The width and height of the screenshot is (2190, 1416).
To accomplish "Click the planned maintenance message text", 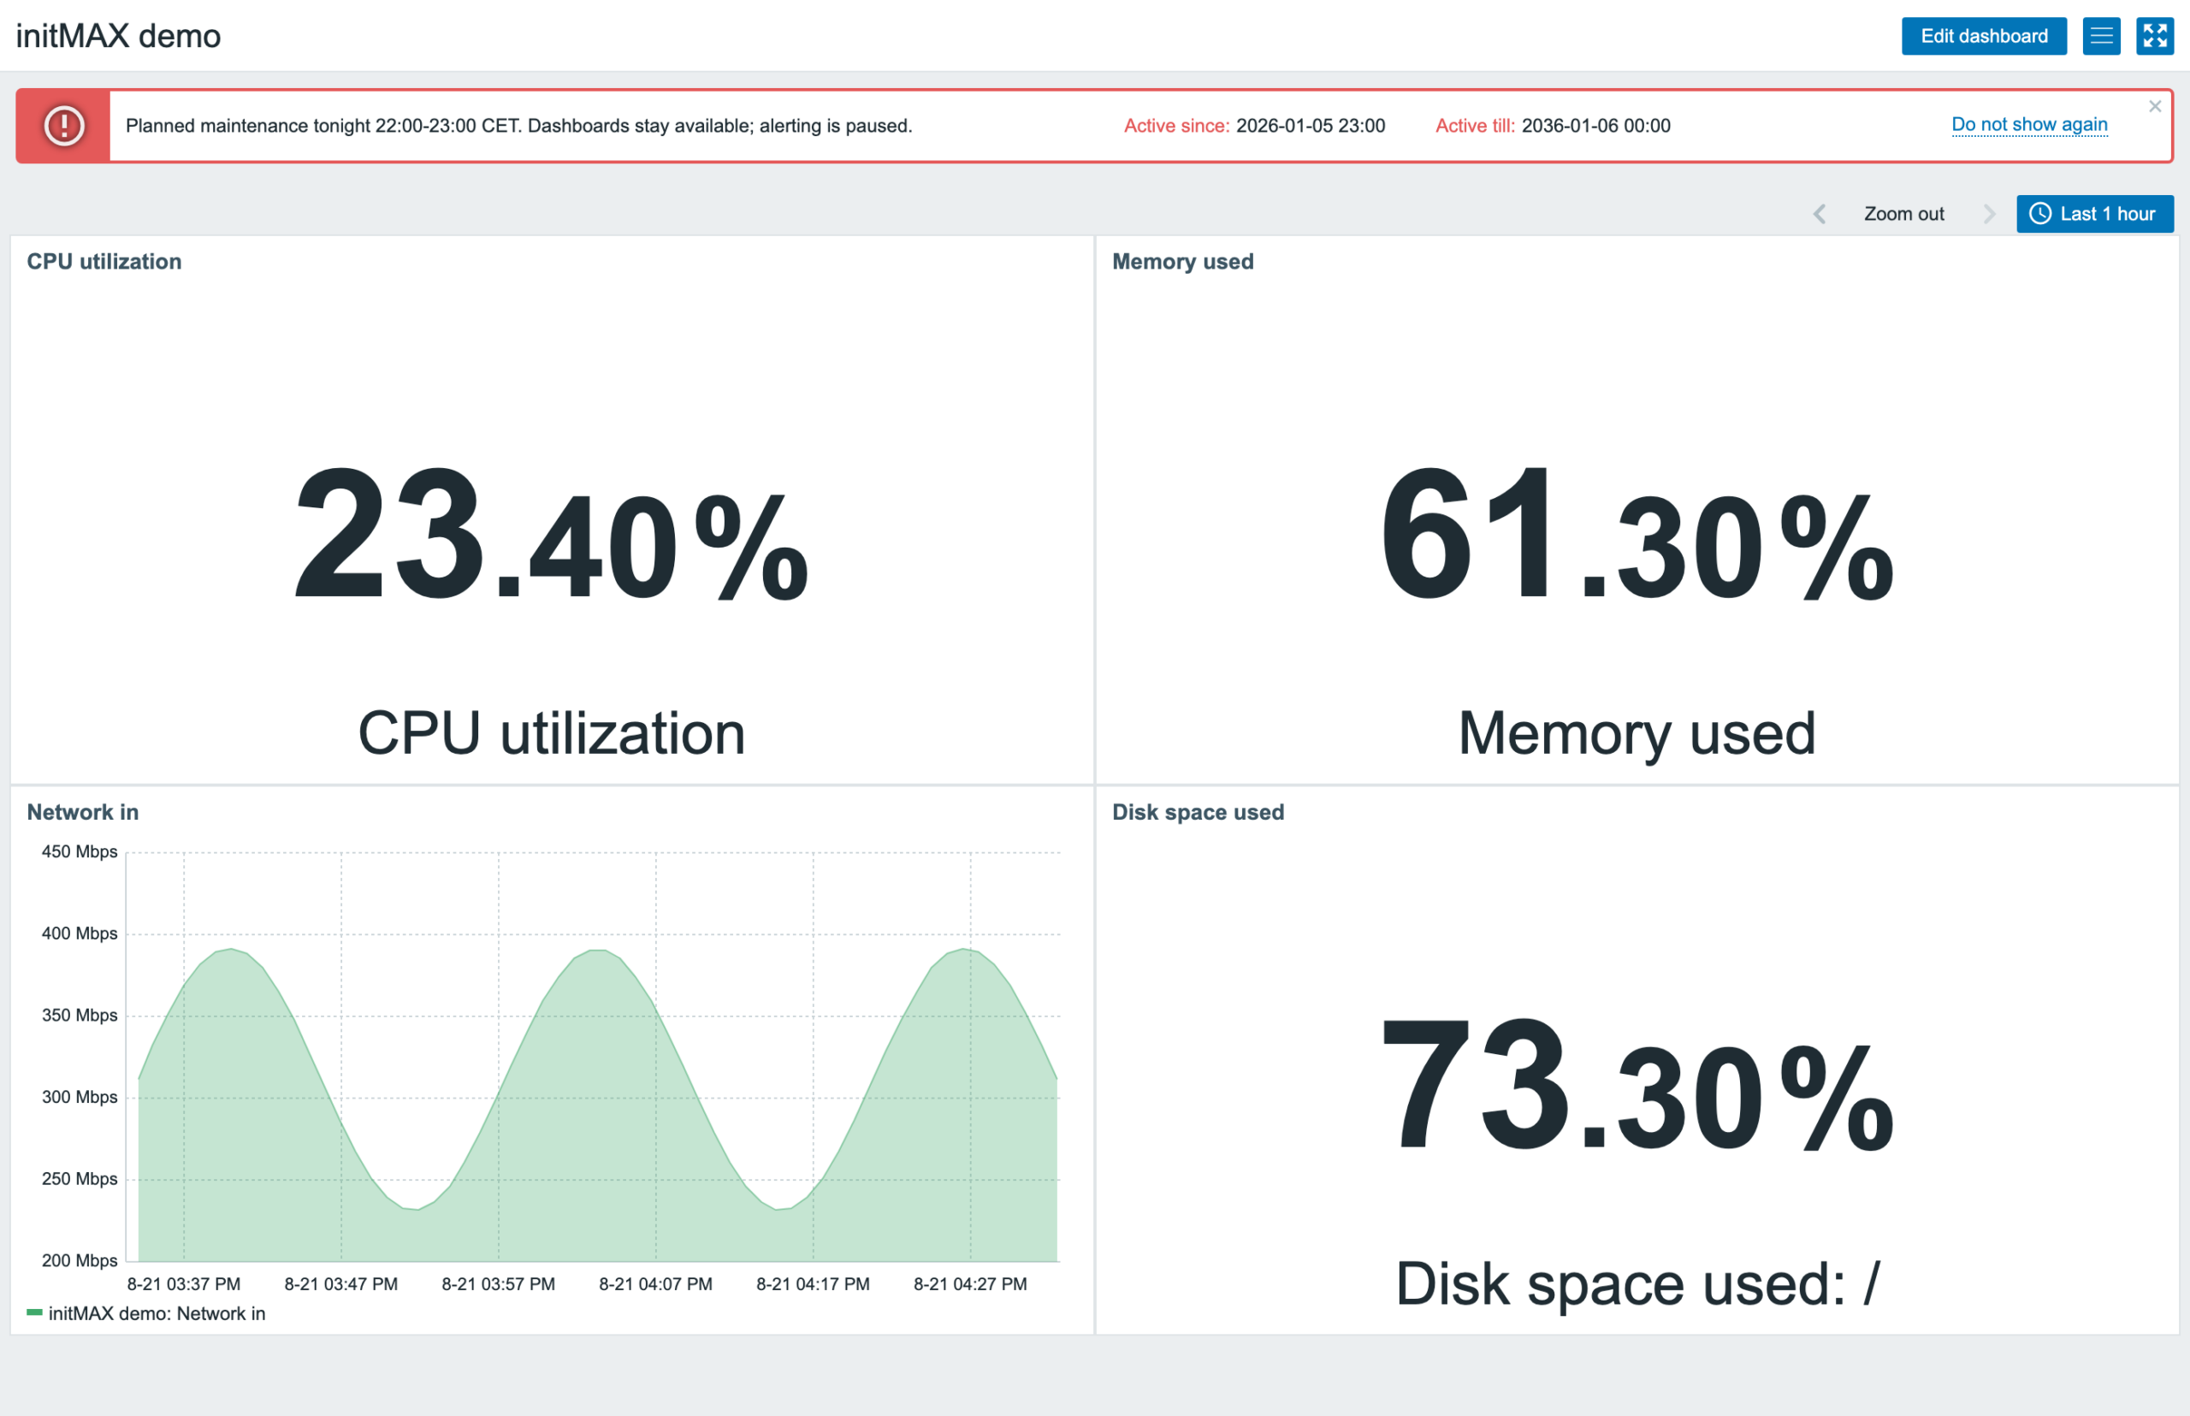I will [518, 126].
